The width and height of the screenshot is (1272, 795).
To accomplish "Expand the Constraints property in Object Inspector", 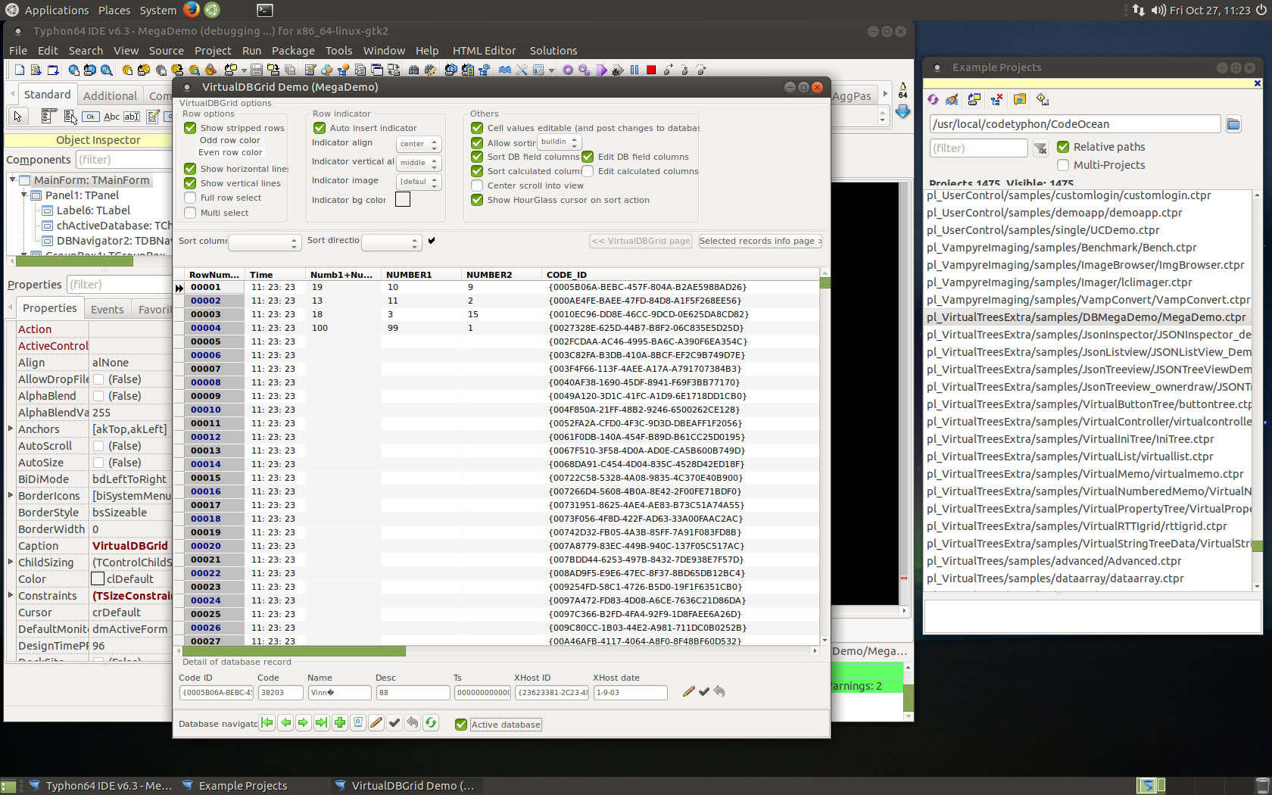I will point(11,595).
